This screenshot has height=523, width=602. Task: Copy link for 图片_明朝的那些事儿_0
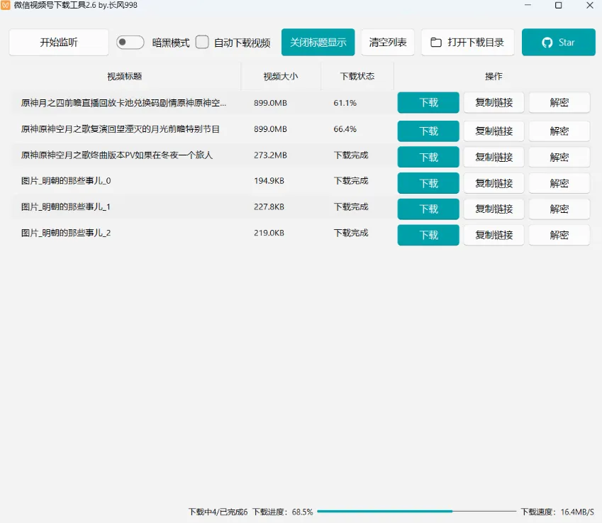click(x=494, y=183)
